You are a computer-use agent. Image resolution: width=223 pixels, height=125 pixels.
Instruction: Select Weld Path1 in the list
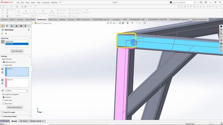17,42
